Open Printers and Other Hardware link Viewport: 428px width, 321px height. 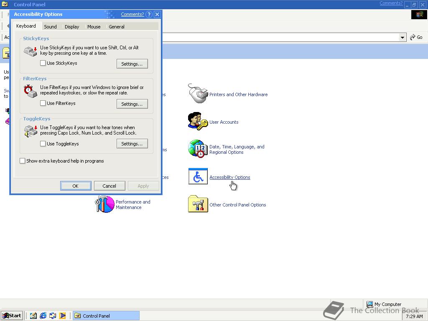238,94
